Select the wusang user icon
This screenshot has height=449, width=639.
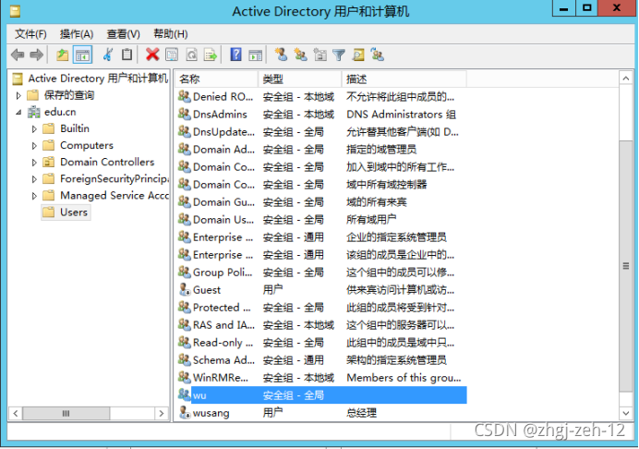click(185, 413)
